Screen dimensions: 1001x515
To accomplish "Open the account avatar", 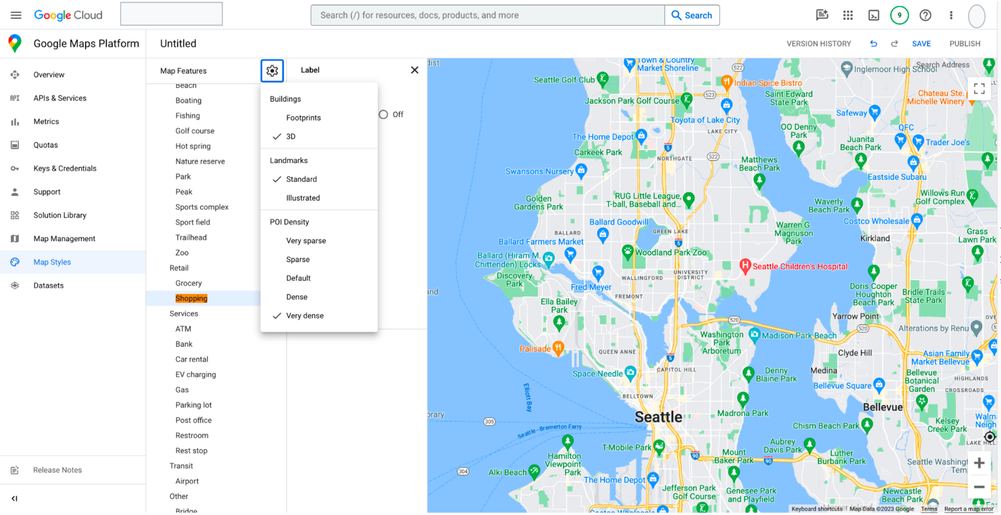I will 976,16.
